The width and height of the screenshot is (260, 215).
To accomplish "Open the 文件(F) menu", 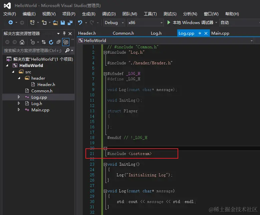I will [x=10, y=14].
